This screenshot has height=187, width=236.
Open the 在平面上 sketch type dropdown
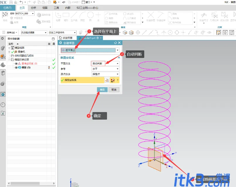[118, 50]
